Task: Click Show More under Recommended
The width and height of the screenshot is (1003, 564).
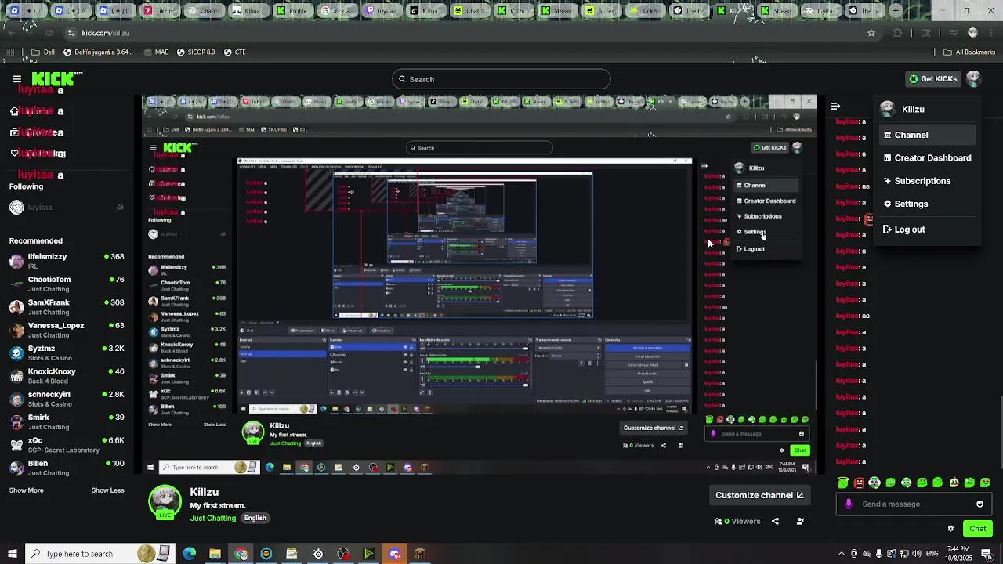Action: coord(26,490)
